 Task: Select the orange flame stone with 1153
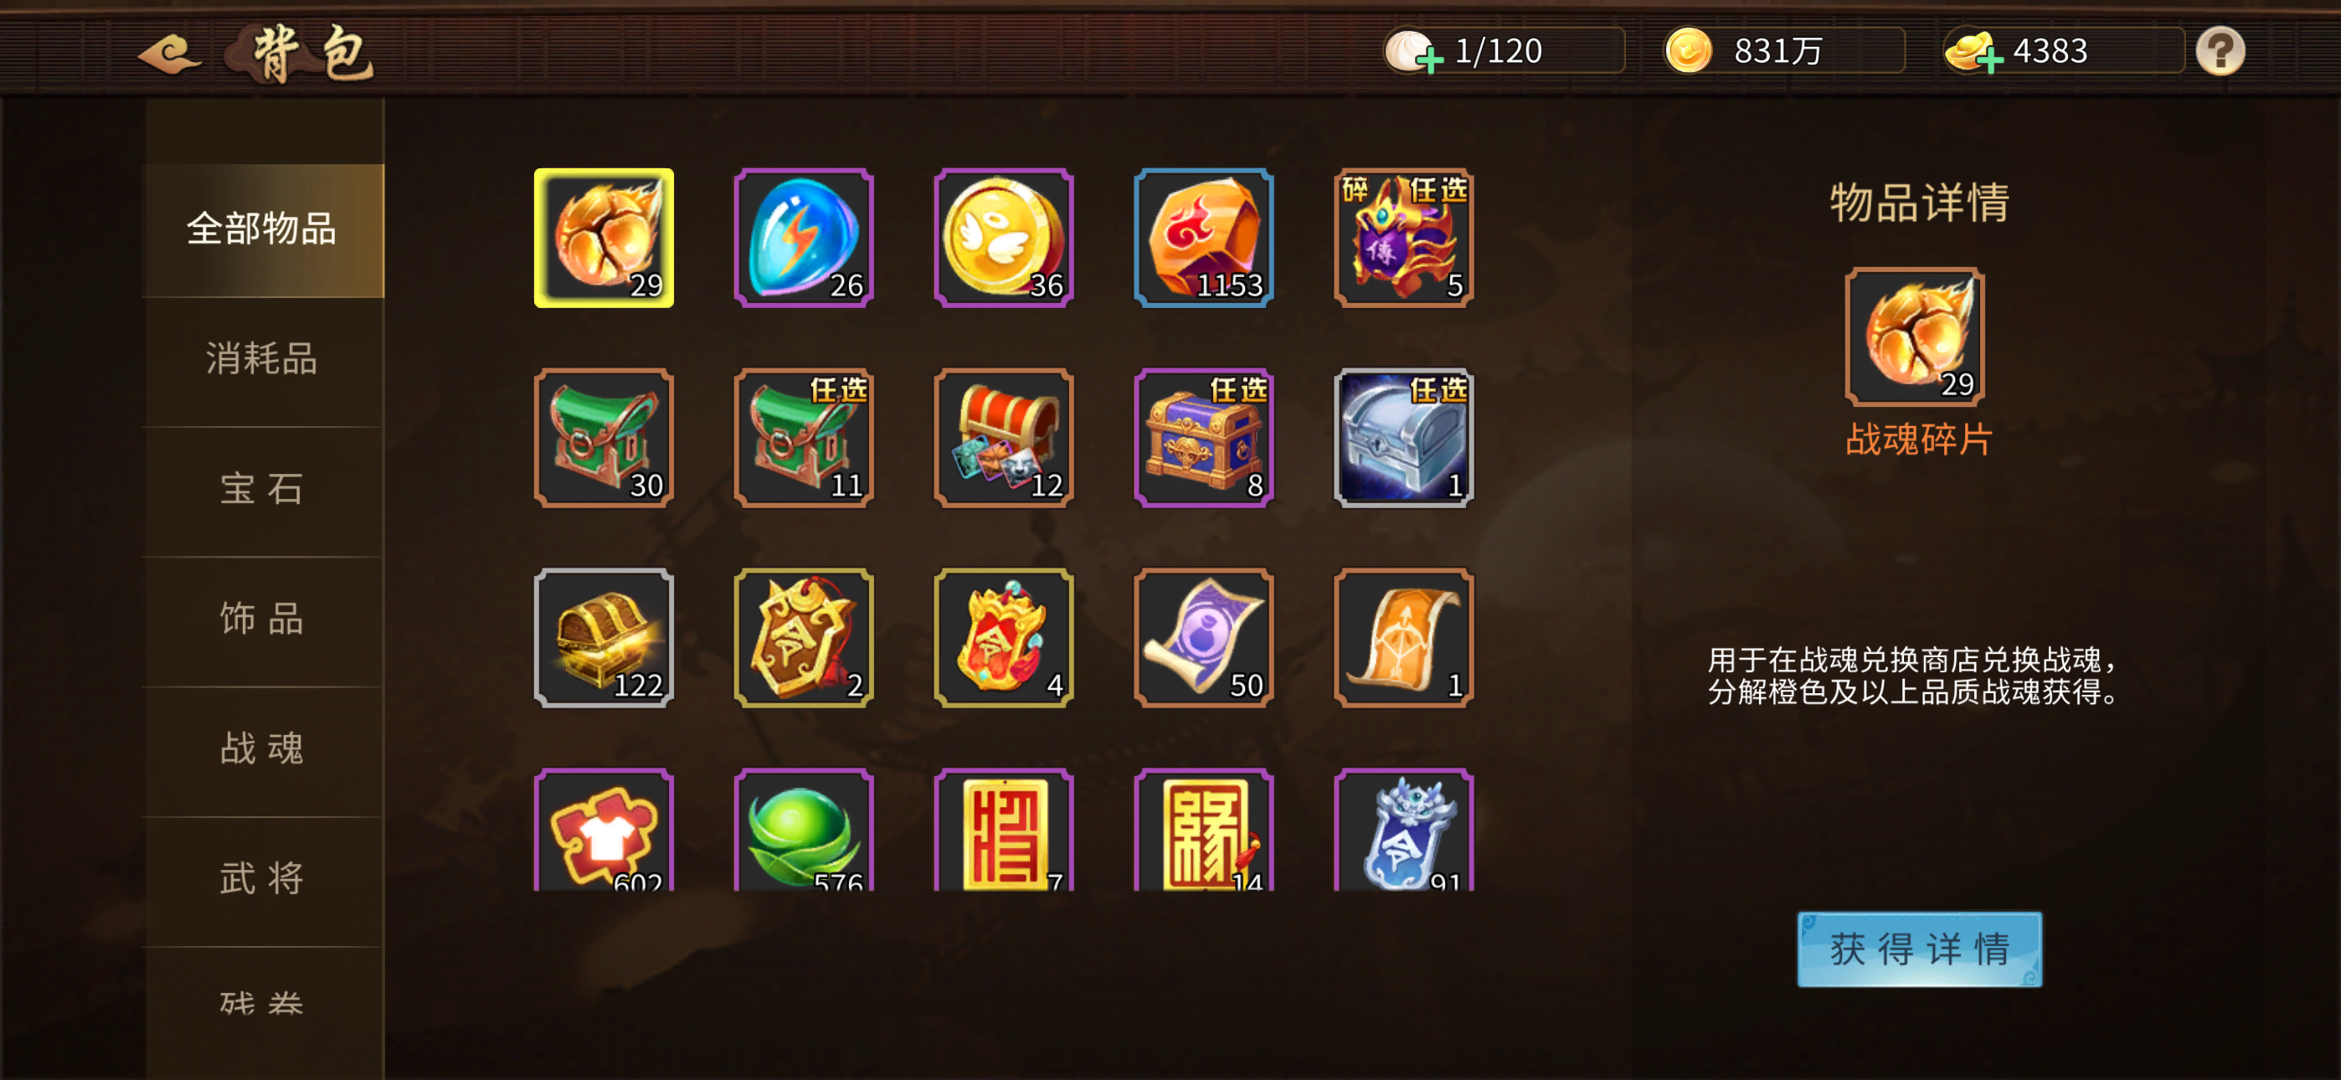[x=1203, y=238]
